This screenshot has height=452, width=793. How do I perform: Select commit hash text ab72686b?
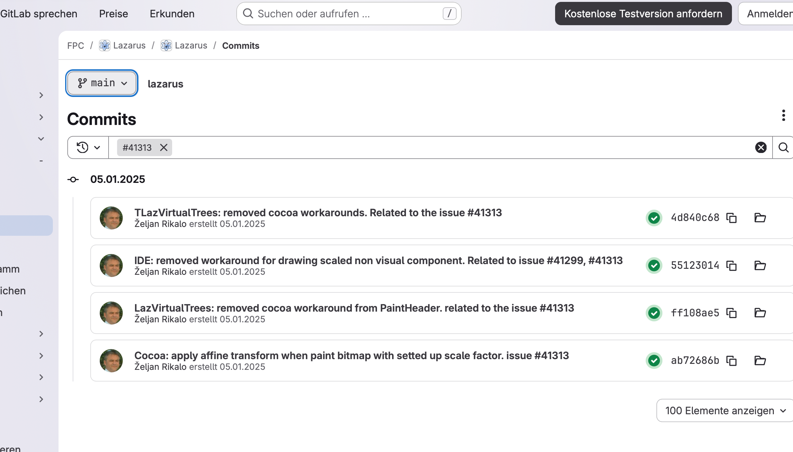point(695,361)
